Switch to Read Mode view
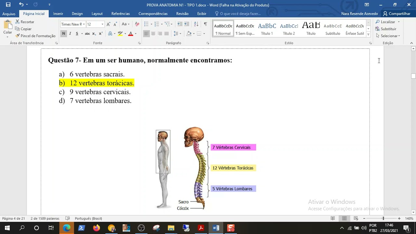Image resolution: width=416 pixels, height=234 pixels. (333, 218)
